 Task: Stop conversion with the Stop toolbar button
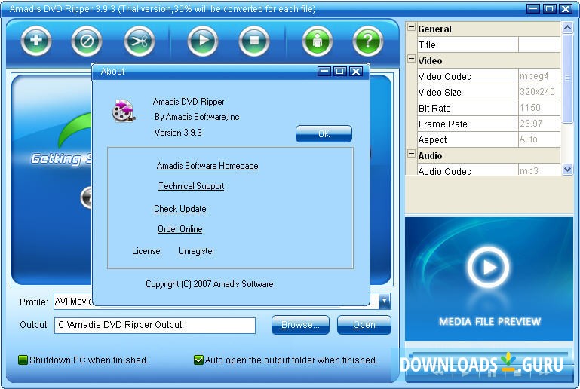[x=254, y=41]
